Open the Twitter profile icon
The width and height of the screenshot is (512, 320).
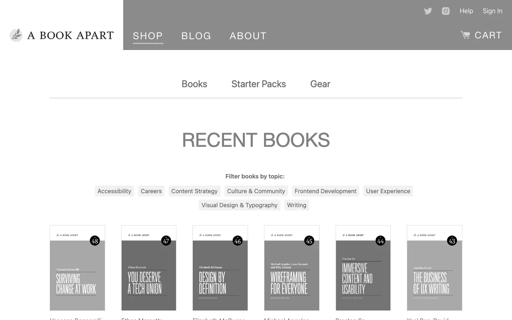(x=428, y=11)
